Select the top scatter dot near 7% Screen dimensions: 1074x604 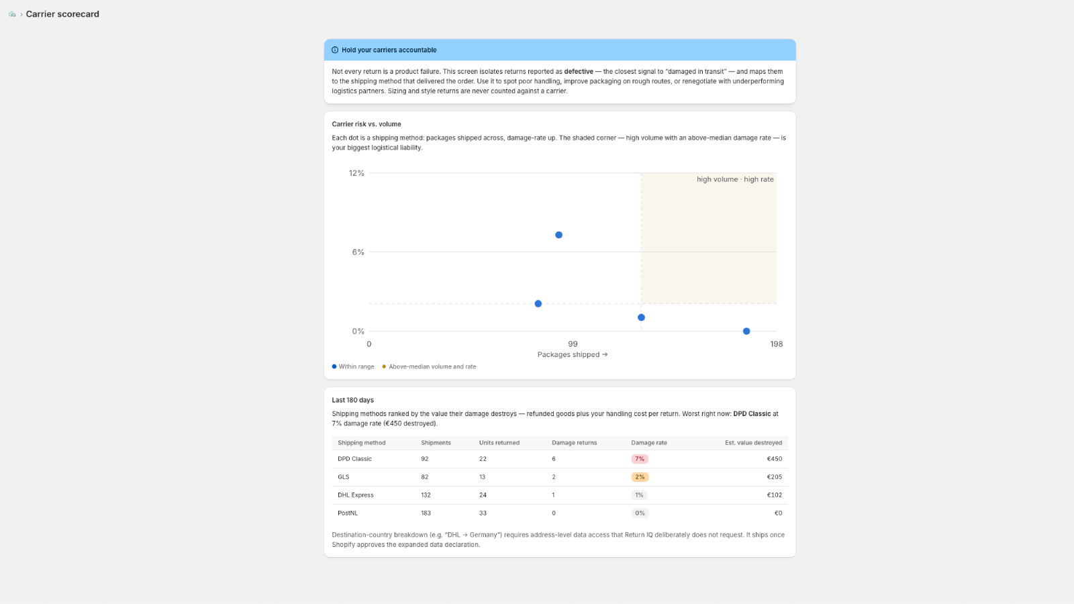[x=558, y=235]
